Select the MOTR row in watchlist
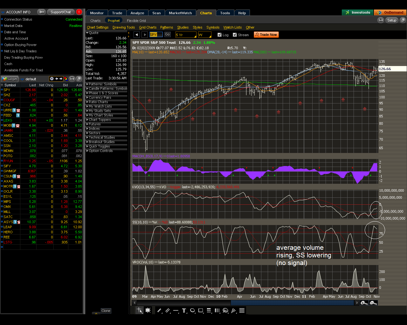 pos(41,186)
